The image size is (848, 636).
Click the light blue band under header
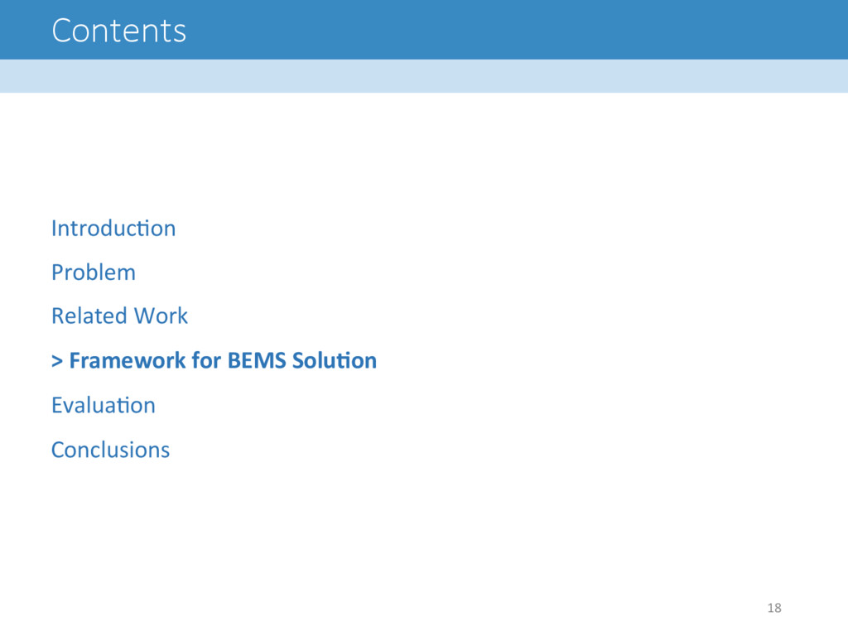pyautogui.click(x=424, y=75)
